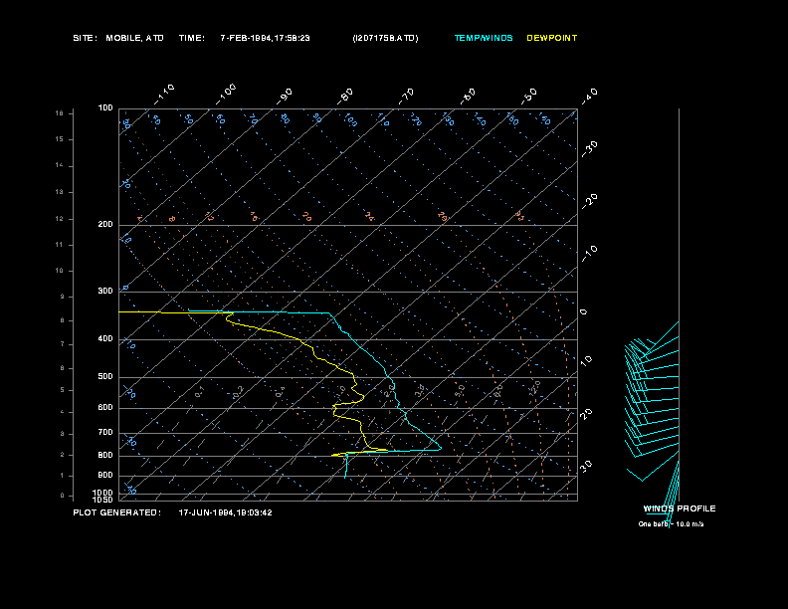Click the "TIME:" header label
788x609 pixels.
(x=192, y=38)
